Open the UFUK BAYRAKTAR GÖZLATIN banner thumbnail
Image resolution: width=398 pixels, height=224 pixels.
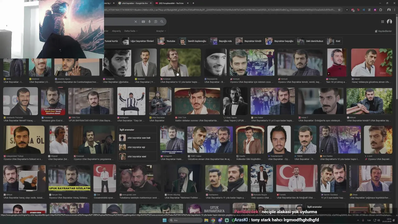tap(70, 178)
